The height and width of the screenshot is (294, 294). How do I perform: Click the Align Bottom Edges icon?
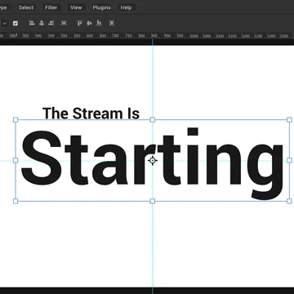pos(99,23)
